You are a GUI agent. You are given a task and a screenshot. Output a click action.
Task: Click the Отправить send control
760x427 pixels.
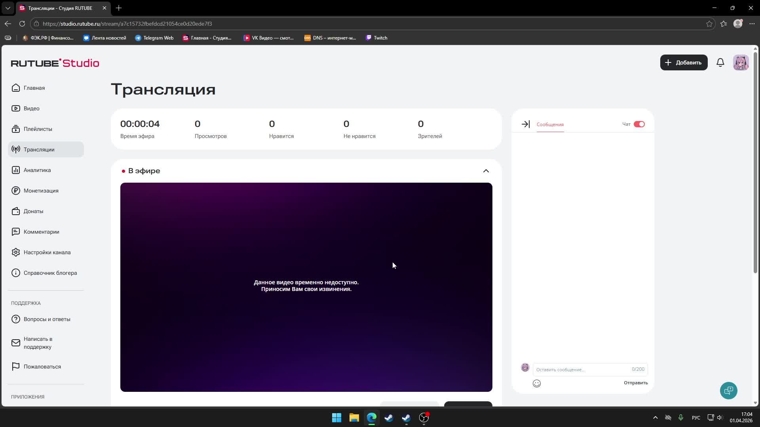pos(635,383)
